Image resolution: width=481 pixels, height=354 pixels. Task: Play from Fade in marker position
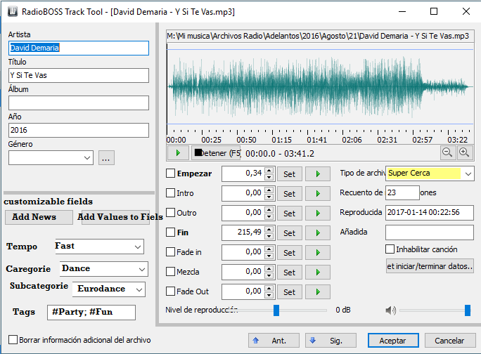pos(318,253)
